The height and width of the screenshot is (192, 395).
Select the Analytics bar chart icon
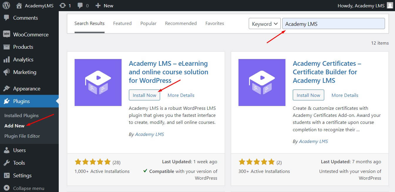click(x=7, y=59)
